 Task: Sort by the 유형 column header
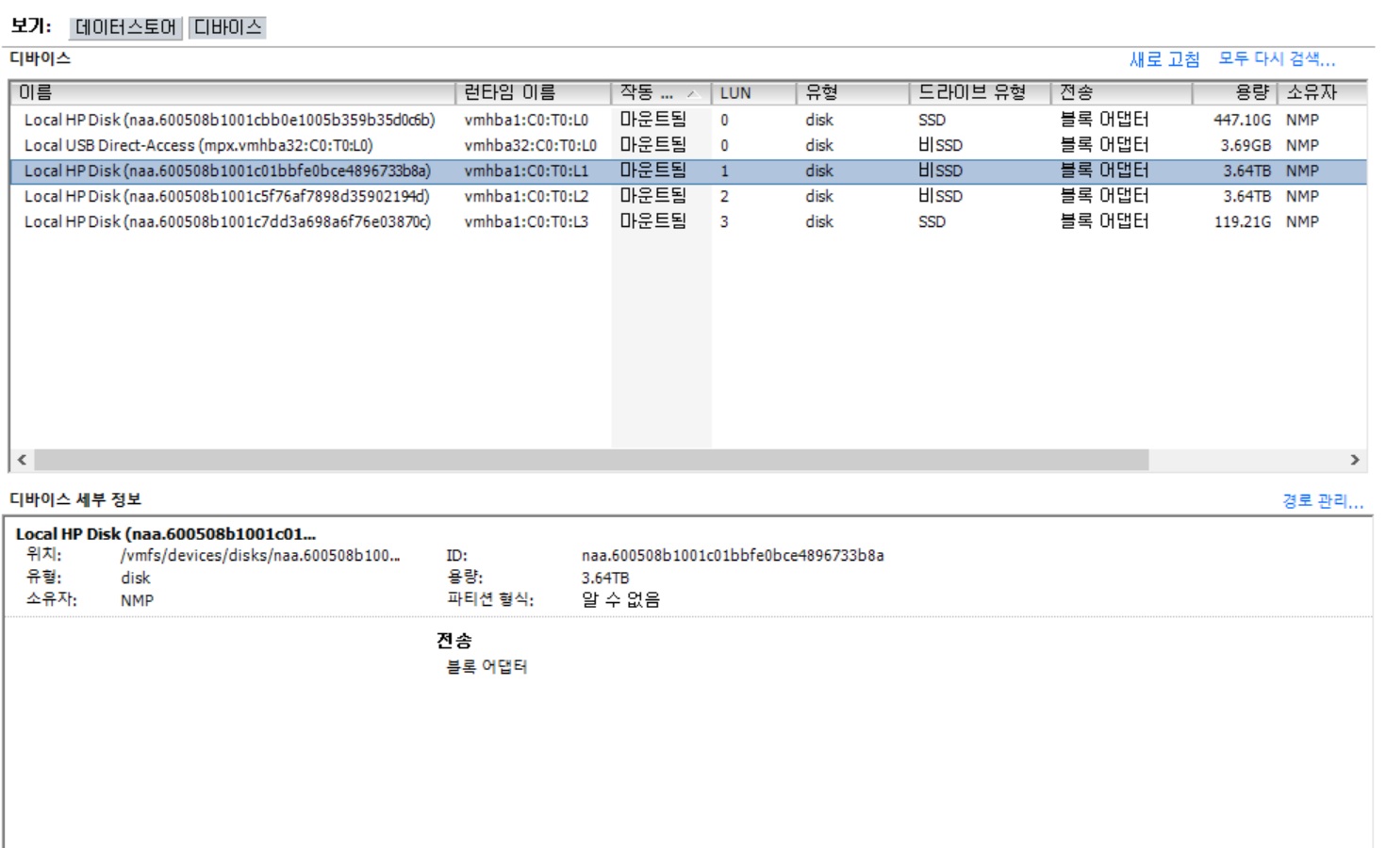point(852,92)
